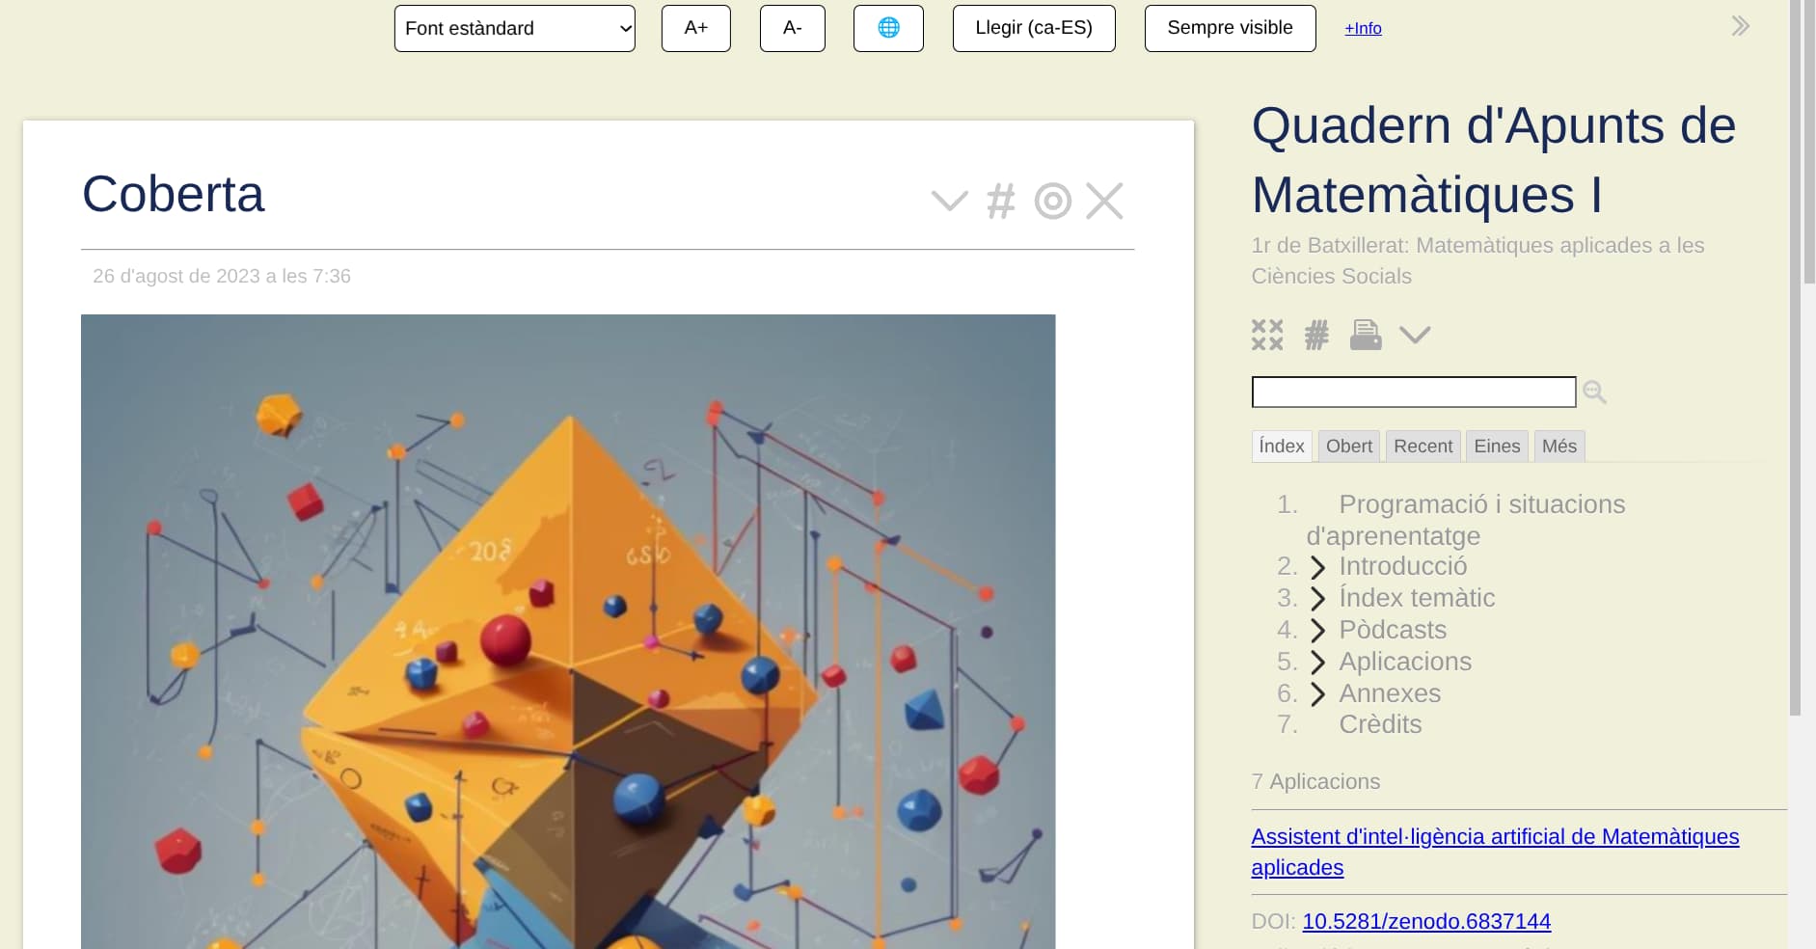Screen dimensions: 1816x949
Task: Close all tiddlers using four-X icon
Action: (1267, 335)
